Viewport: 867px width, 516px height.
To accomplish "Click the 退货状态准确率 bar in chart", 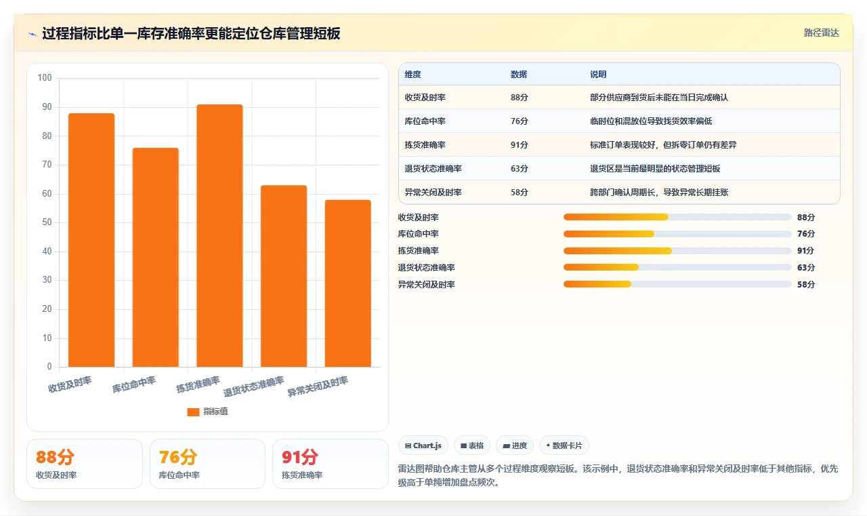I will (x=284, y=276).
